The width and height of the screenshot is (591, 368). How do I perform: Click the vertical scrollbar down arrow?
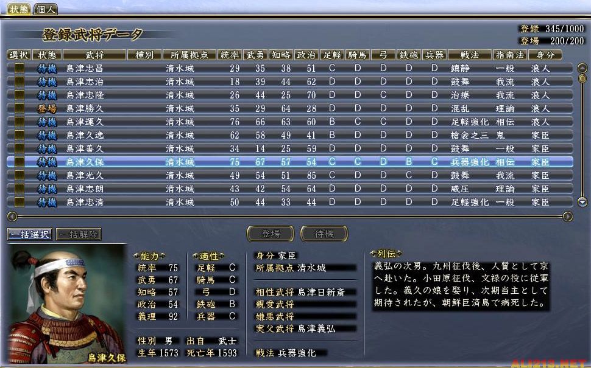pyautogui.click(x=582, y=202)
